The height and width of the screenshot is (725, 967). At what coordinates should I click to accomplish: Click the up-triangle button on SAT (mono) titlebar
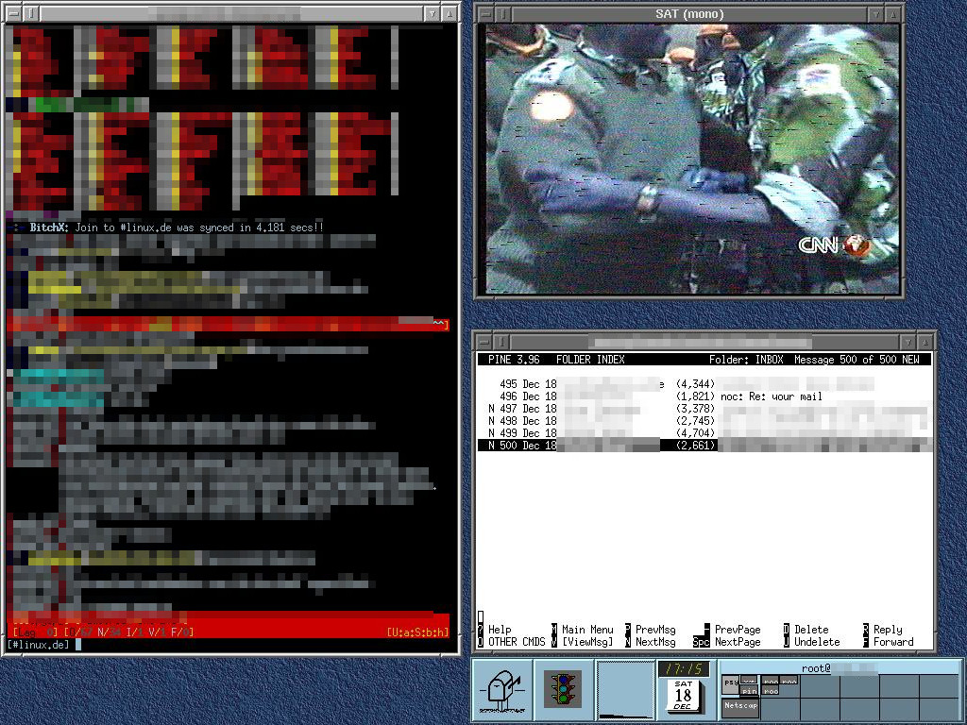894,13
